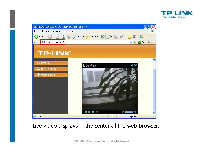Click the Messenger people icon

(141, 37)
